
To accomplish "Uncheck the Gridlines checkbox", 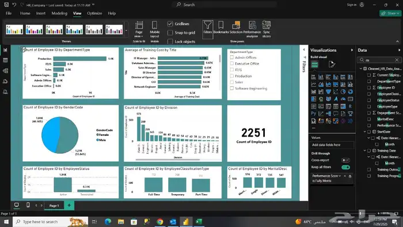I will click(x=170, y=24).
